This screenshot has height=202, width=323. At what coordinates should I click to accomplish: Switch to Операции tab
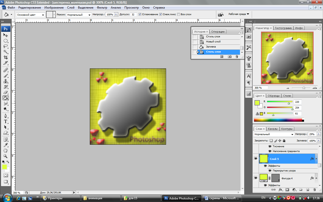point(218,32)
